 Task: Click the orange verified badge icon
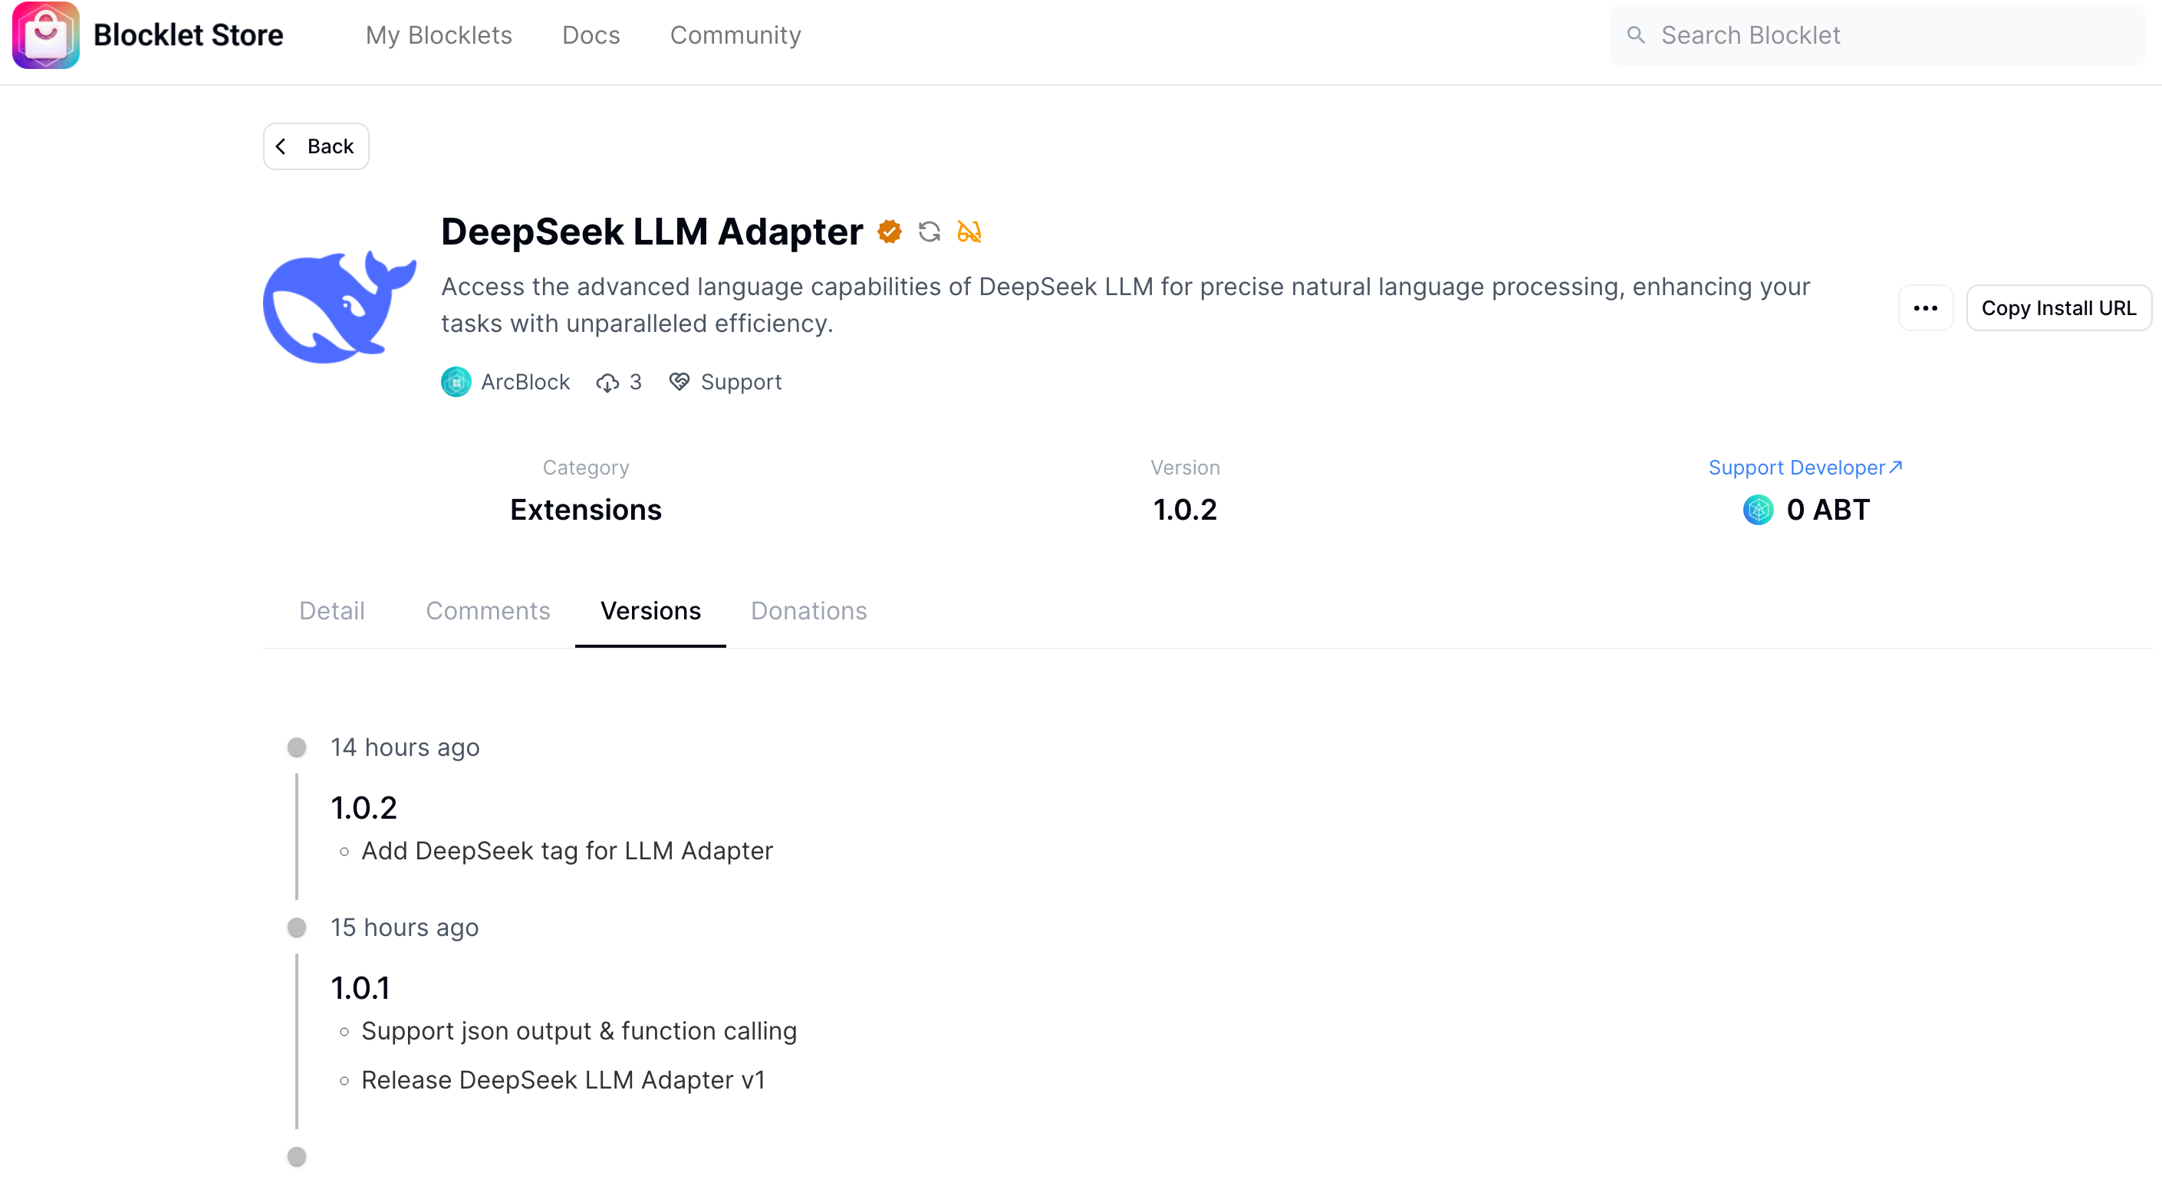pos(889,231)
